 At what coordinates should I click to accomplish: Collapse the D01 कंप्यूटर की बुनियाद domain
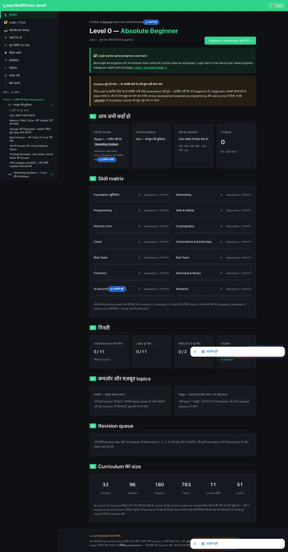29,105
